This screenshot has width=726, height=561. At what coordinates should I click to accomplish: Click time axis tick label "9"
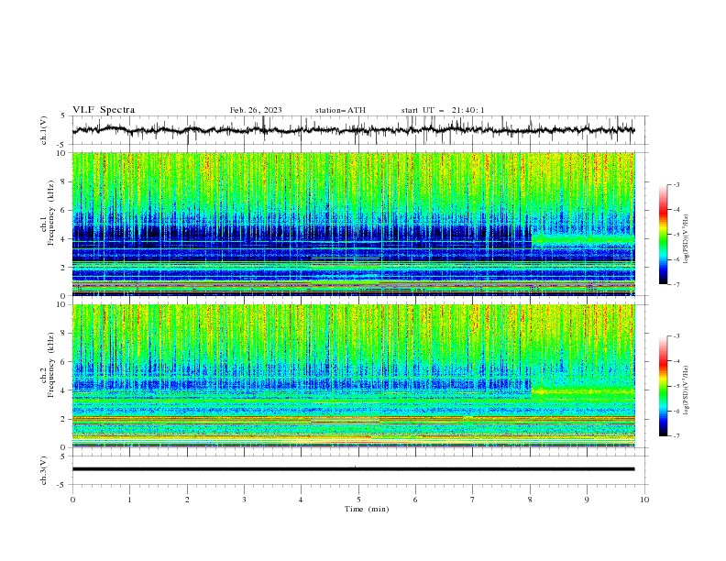(587, 500)
